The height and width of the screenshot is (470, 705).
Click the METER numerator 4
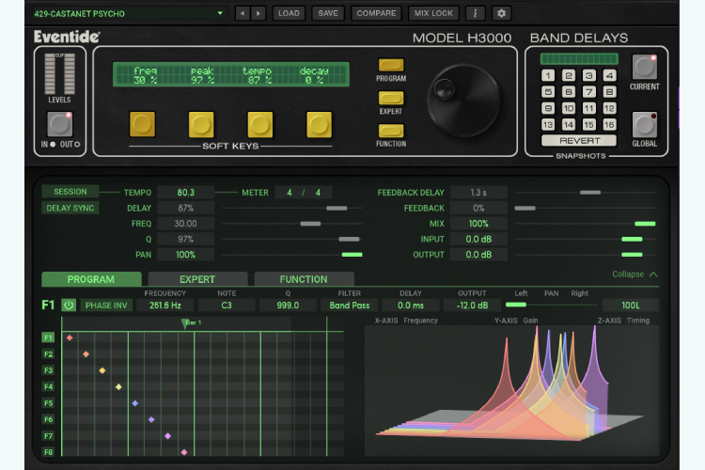(x=290, y=193)
